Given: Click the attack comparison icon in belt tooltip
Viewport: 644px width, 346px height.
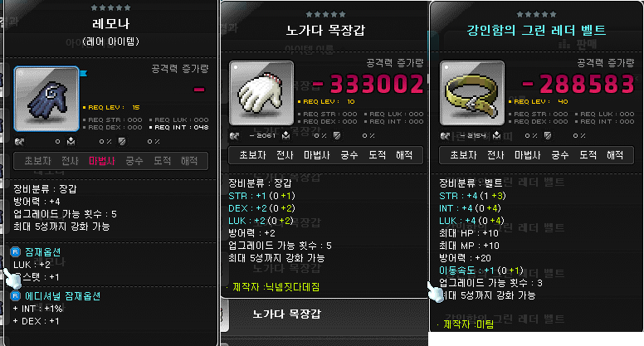Looking at the screenshot, I should point(445,135).
